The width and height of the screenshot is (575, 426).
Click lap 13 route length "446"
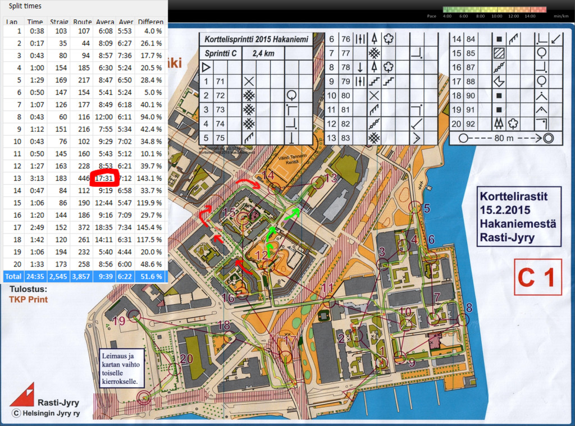(84, 178)
